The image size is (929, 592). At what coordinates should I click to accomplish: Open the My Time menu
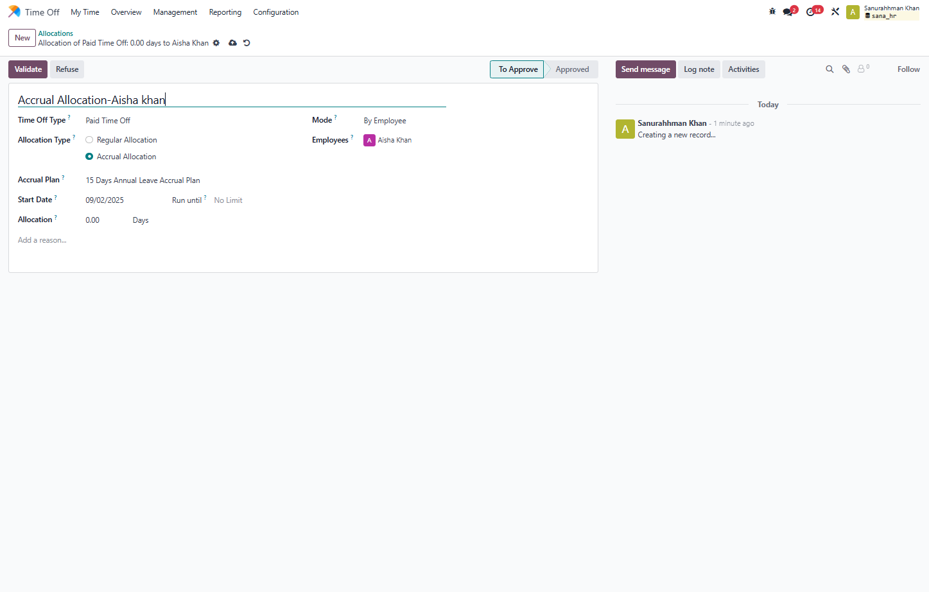click(85, 12)
